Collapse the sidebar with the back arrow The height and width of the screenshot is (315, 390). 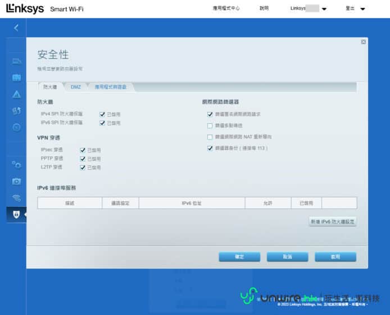click(x=16, y=27)
